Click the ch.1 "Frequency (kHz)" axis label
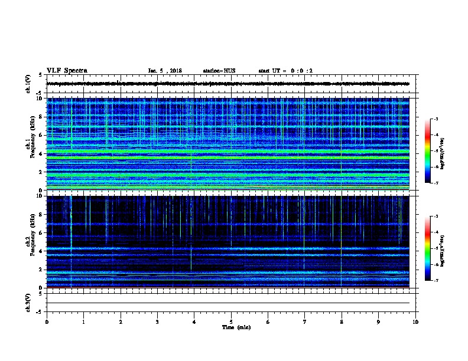 click(x=32, y=137)
